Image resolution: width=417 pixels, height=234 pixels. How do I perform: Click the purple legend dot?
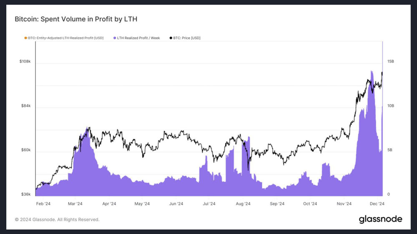pos(115,38)
